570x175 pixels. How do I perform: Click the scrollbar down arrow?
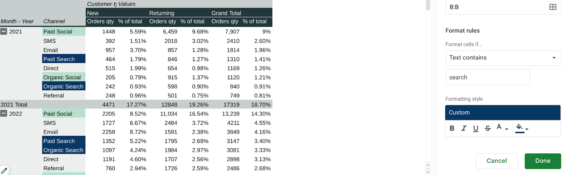pos(428,172)
